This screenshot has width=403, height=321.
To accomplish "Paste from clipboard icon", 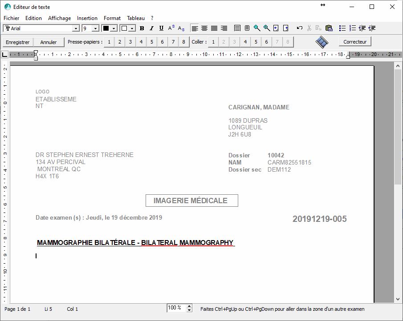I will click(329, 28).
